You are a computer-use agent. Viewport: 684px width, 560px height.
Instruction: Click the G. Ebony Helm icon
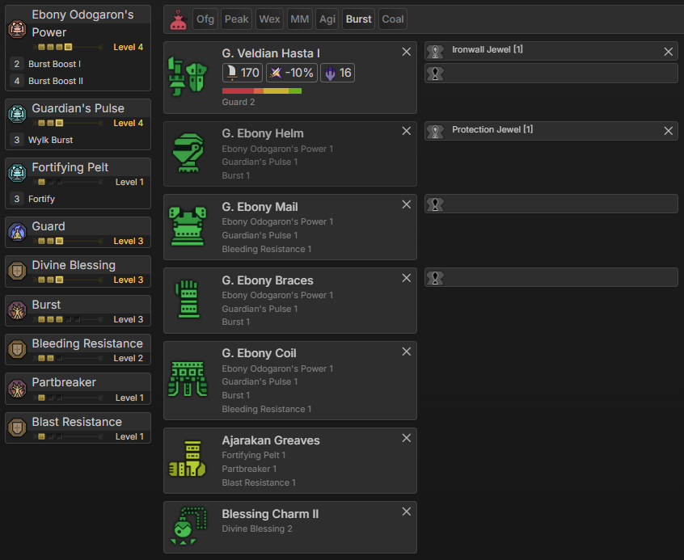coord(188,154)
